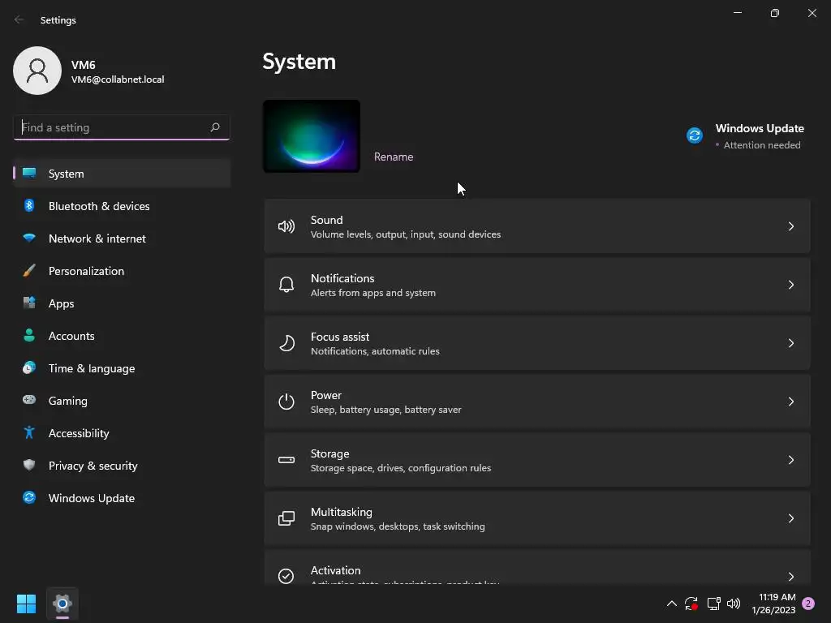This screenshot has width=831, height=623.
Task: Expand Activation settings chevron
Action: (790, 577)
